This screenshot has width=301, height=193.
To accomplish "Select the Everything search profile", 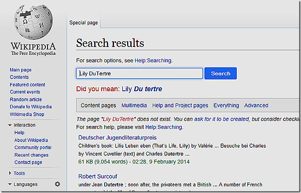I will [x=226, y=105].
